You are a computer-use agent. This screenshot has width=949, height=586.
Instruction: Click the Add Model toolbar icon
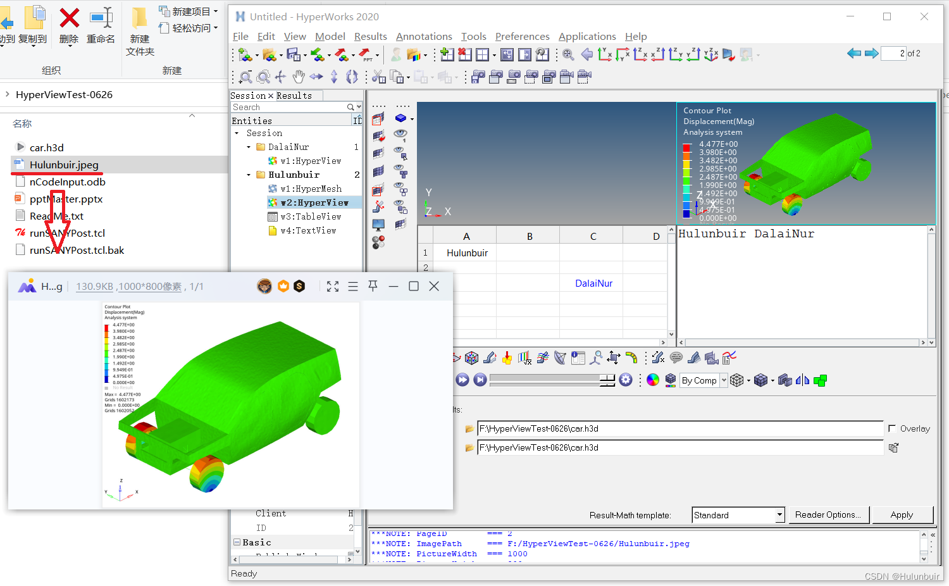245,55
